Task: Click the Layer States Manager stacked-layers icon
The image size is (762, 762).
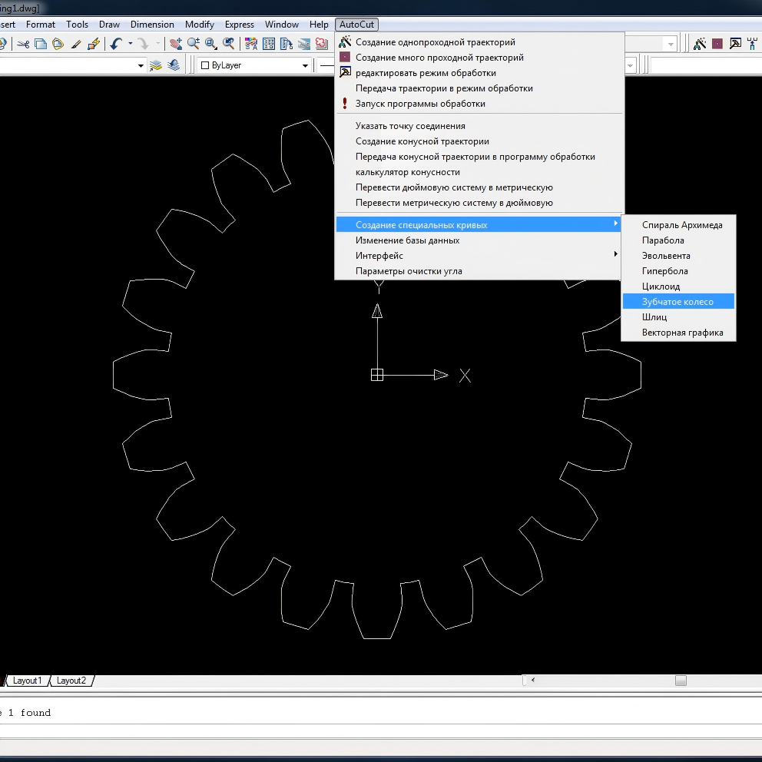Action: (155, 65)
